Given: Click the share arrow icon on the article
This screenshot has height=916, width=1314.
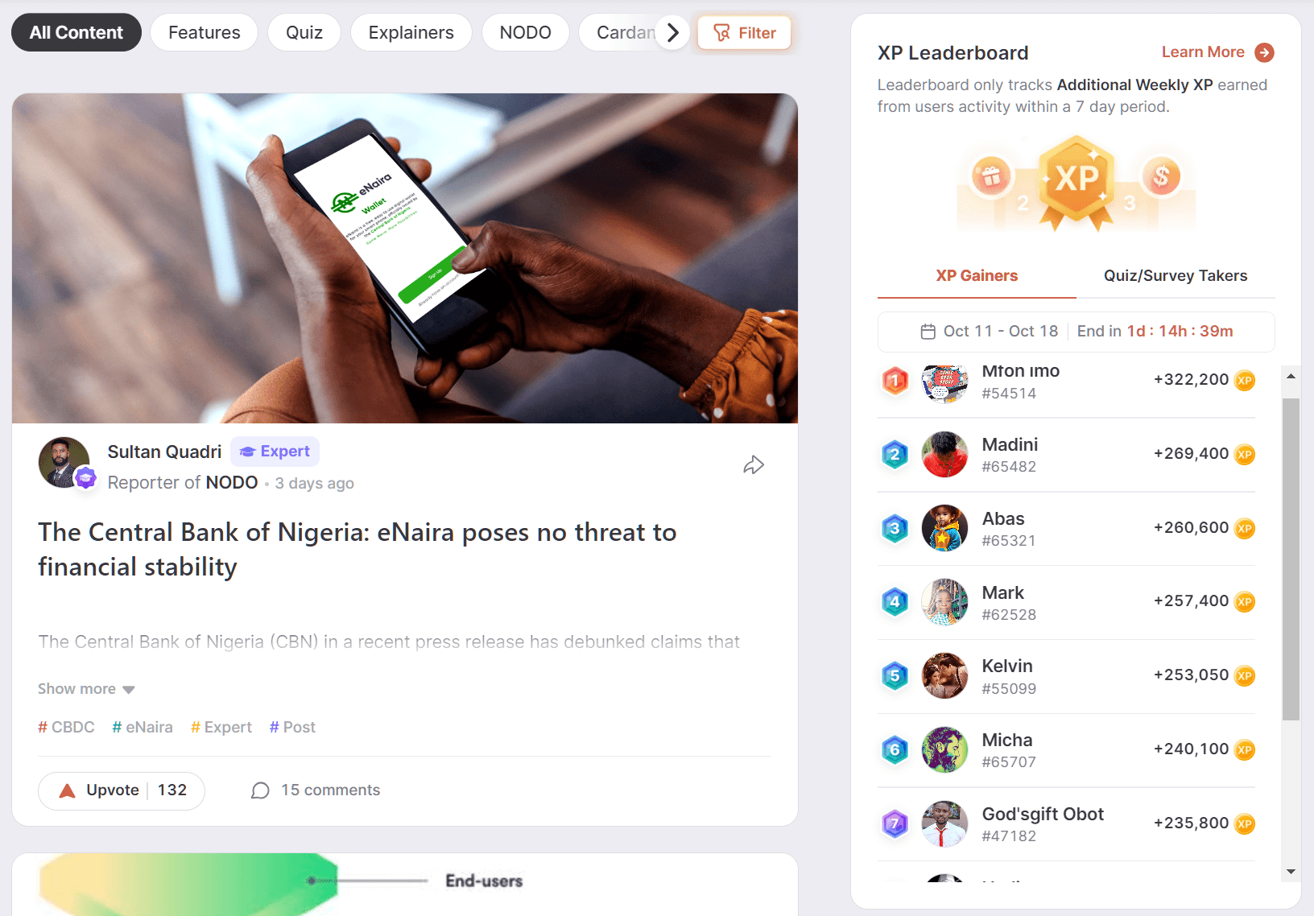Looking at the screenshot, I should coord(754,465).
